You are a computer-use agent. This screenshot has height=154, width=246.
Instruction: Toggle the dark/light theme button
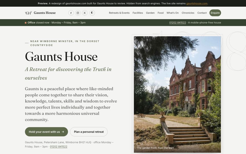point(92,13)
